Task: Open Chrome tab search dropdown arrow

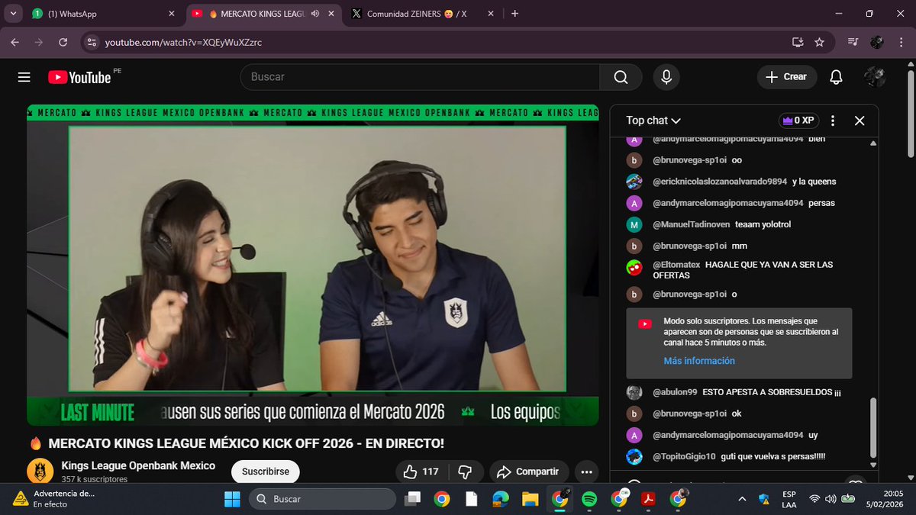Action: pos(14,14)
